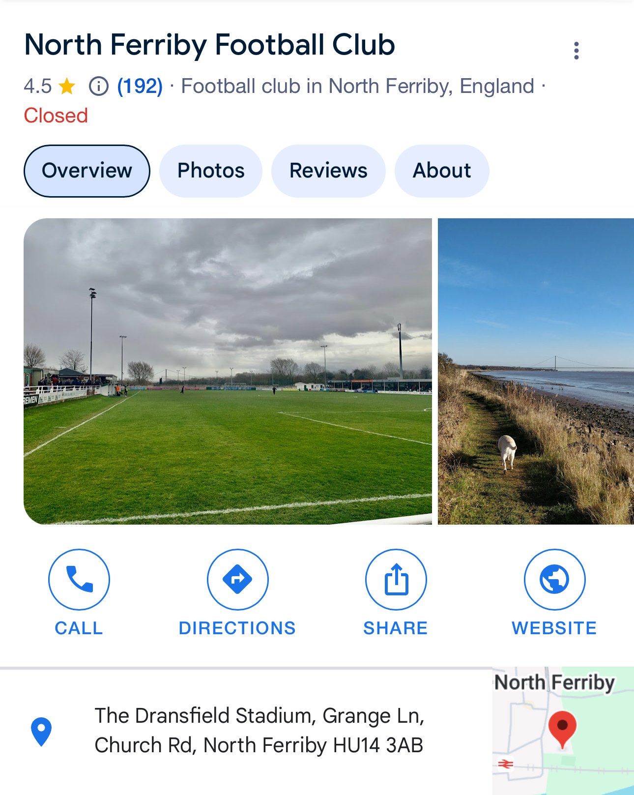Click the North Ferriby Football Club title
The image size is (634, 795).
(209, 45)
